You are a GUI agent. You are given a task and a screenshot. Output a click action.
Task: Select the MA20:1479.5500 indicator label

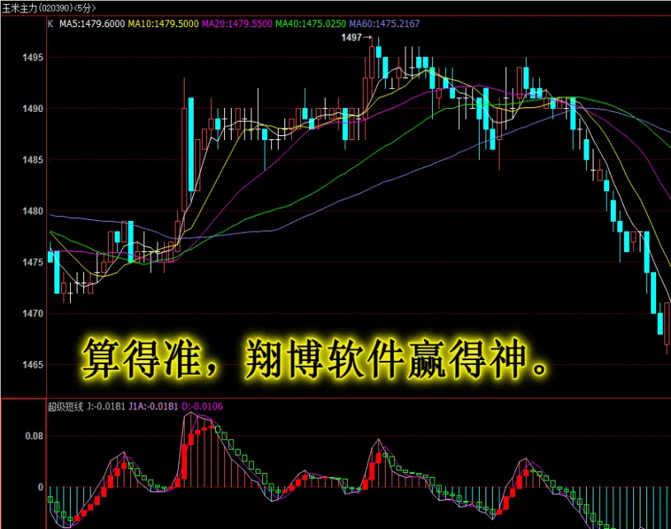point(237,24)
